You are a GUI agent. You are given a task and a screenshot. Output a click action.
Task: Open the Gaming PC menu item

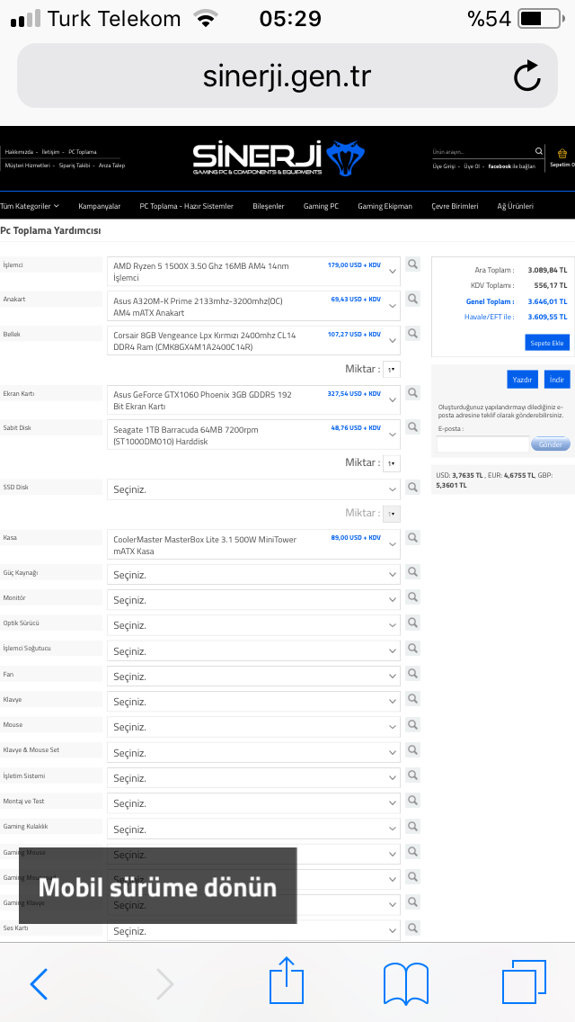click(321, 206)
